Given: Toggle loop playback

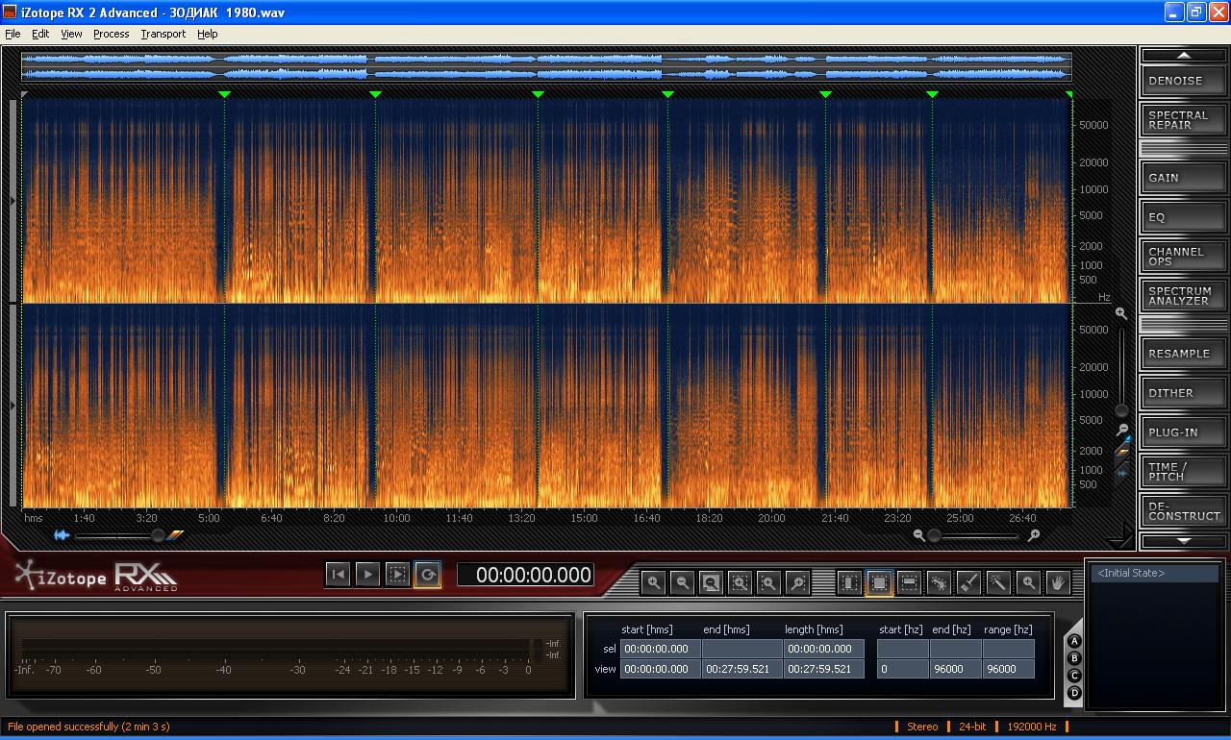Looking at the screenshot, I should 427,575.
